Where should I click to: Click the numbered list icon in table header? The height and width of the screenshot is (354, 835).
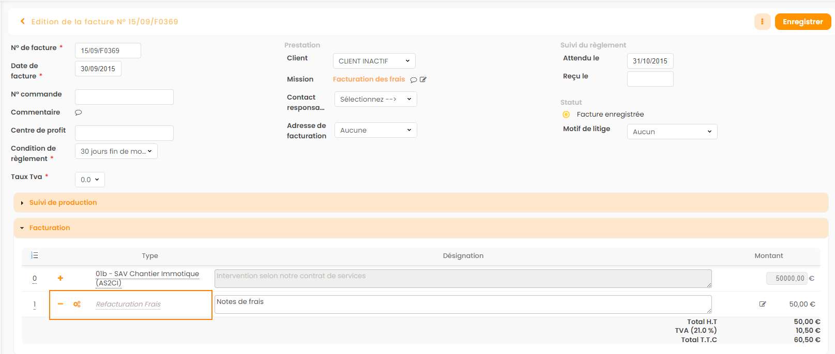click(35, 255)
